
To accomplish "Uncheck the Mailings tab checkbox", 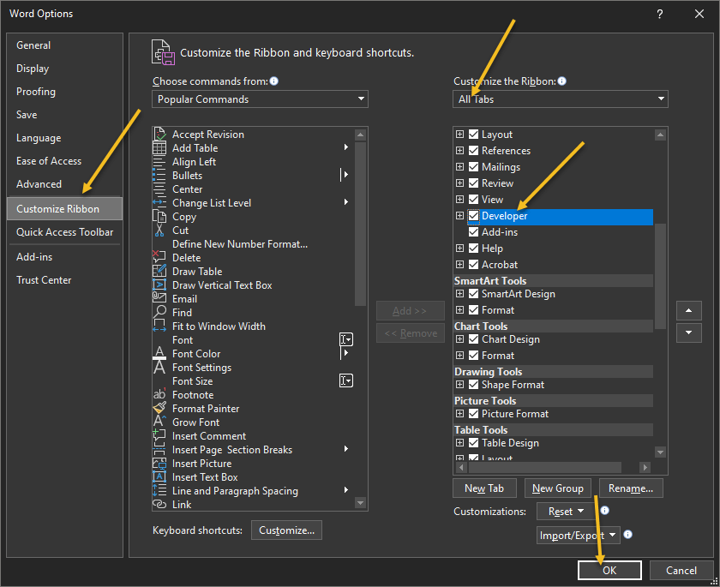I will click(x=473, y=167).
